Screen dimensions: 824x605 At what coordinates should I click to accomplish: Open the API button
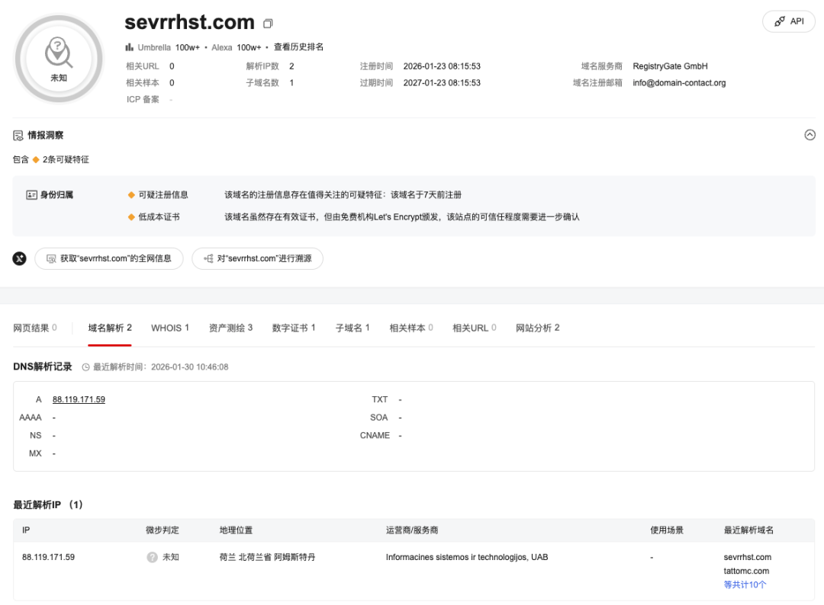pyautogui.click(x=789, y=21)
